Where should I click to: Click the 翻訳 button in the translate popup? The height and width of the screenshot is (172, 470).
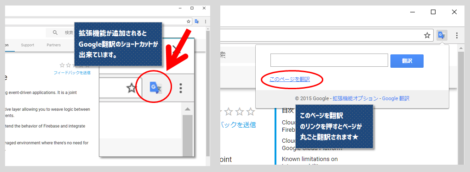(x=407, y=61)
